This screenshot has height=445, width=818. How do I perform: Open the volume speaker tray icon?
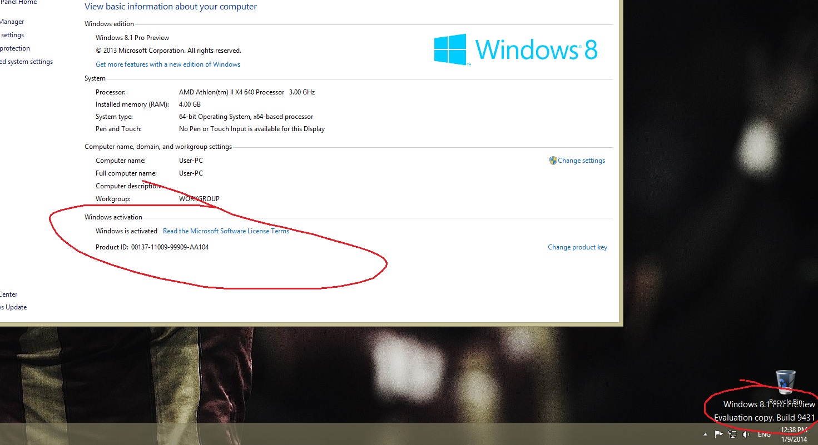tap(746, 434)
